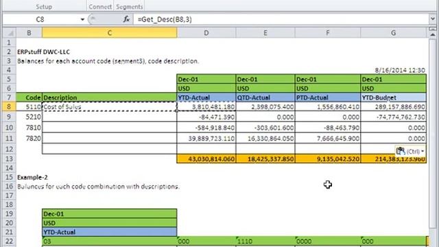
Task: Click the Name Box showing C8
Action: pyautogui.click(x=40, y=19)
